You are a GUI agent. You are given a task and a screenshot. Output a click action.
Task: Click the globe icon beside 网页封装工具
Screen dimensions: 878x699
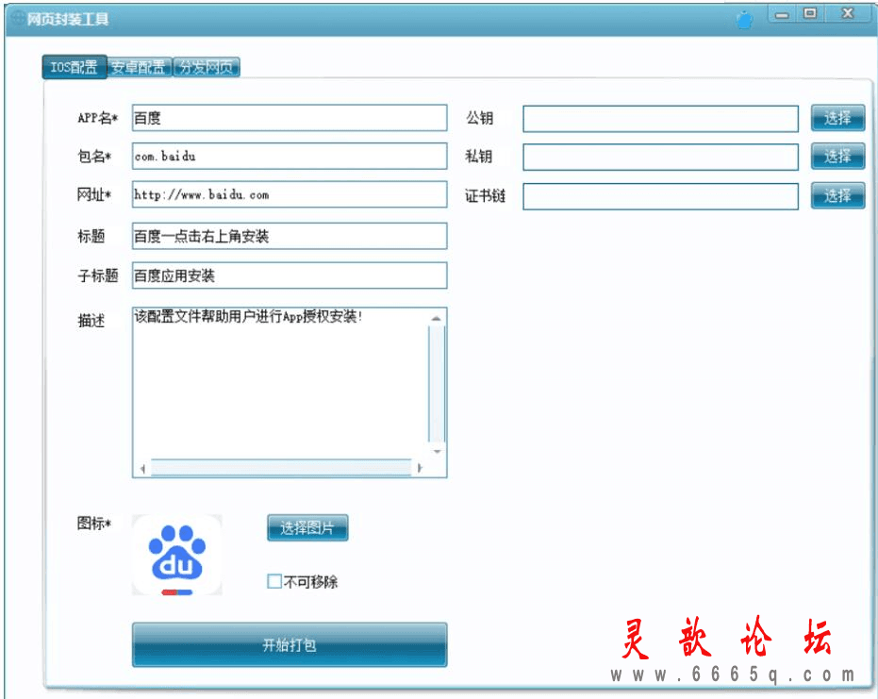click(17, 19)
